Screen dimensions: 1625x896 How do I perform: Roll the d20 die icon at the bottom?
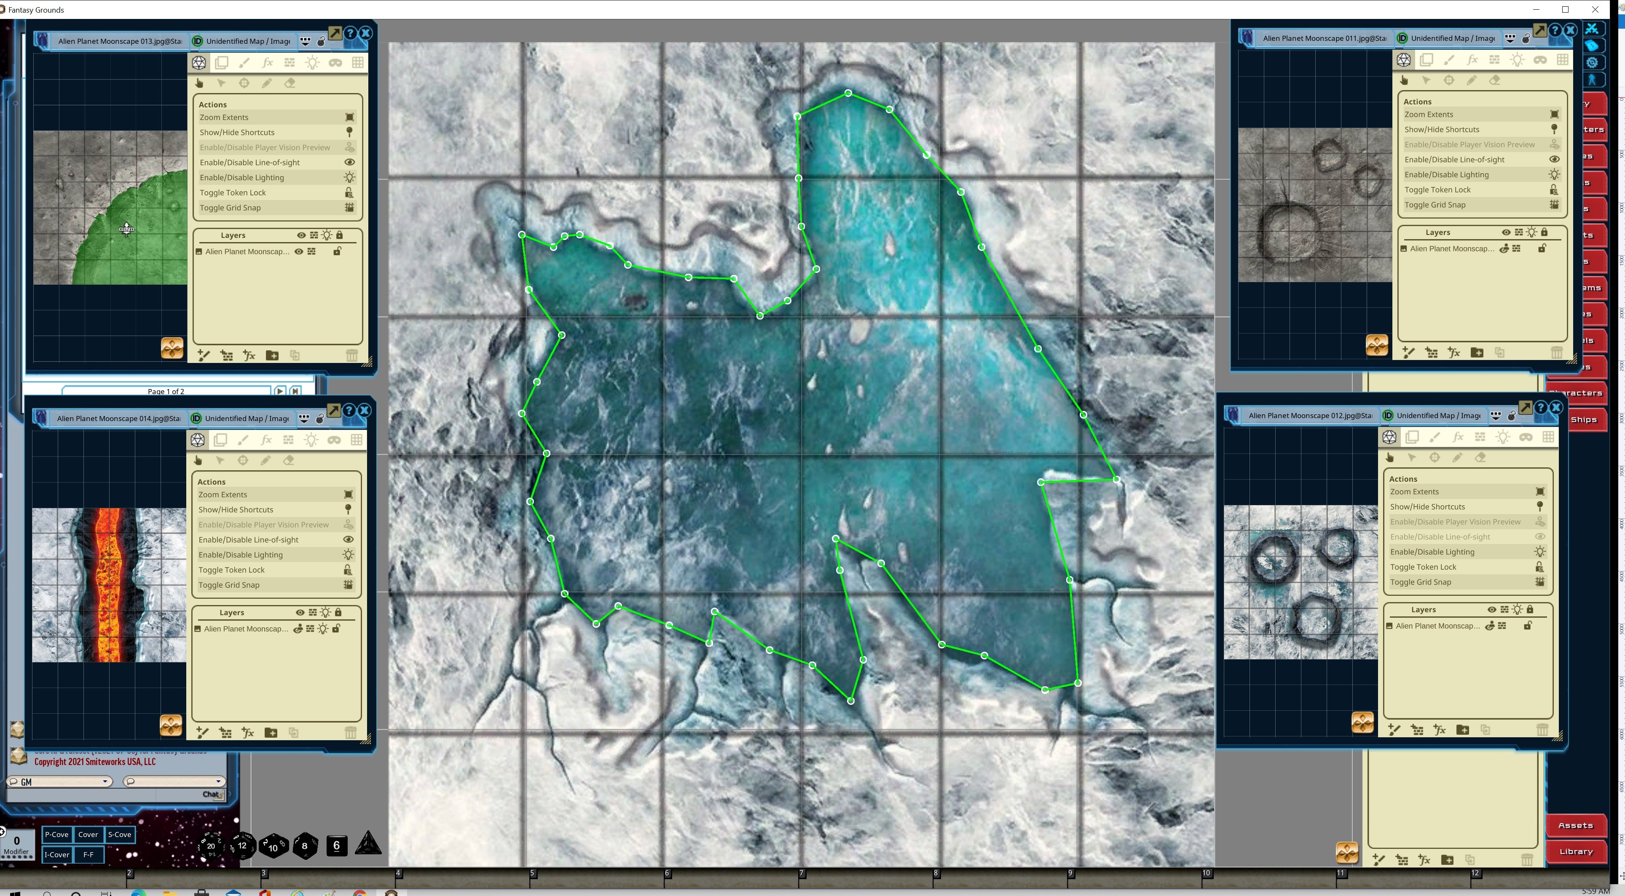coord(211,846)
